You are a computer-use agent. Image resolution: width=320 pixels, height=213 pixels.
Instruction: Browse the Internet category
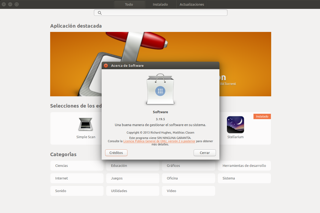pyautogui.click(x=77, y=178)
